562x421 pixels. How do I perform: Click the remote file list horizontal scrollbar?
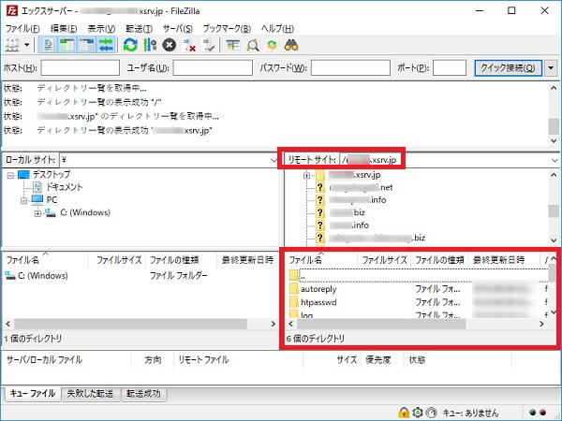[412, 322]
